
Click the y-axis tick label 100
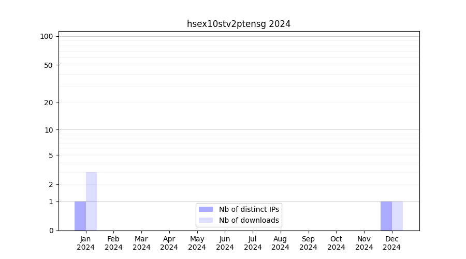[47, 36]
